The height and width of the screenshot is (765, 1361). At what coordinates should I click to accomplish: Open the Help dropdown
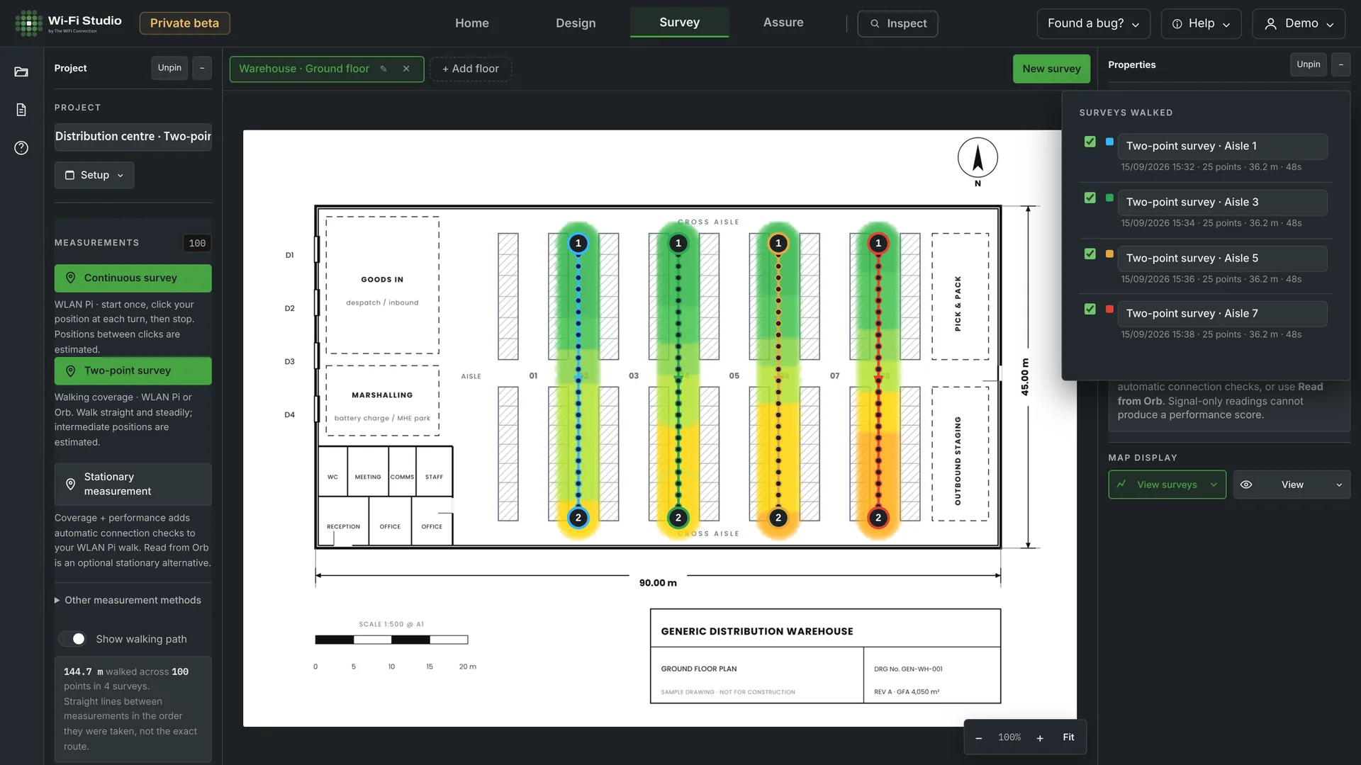[x=1201, y=23]
